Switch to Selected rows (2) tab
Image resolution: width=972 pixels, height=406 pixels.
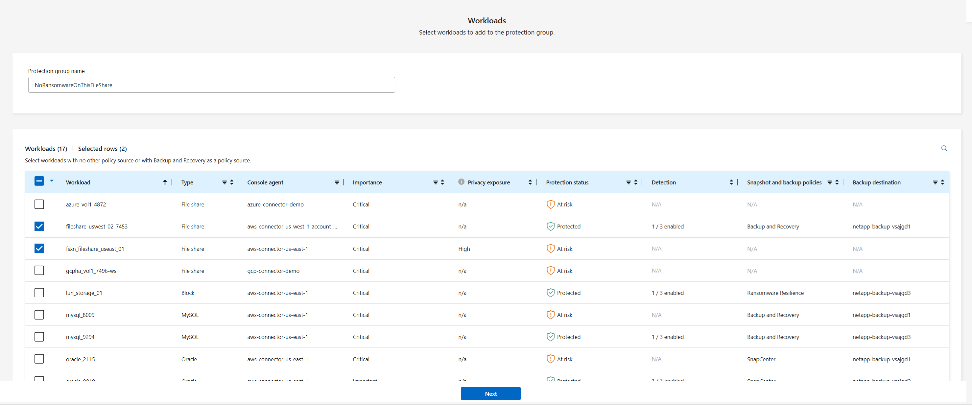click(102, 149)
